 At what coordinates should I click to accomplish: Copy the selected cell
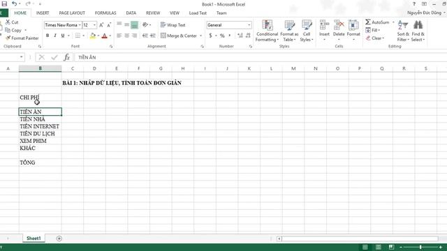pyautogui.click(x=14, y=30)
